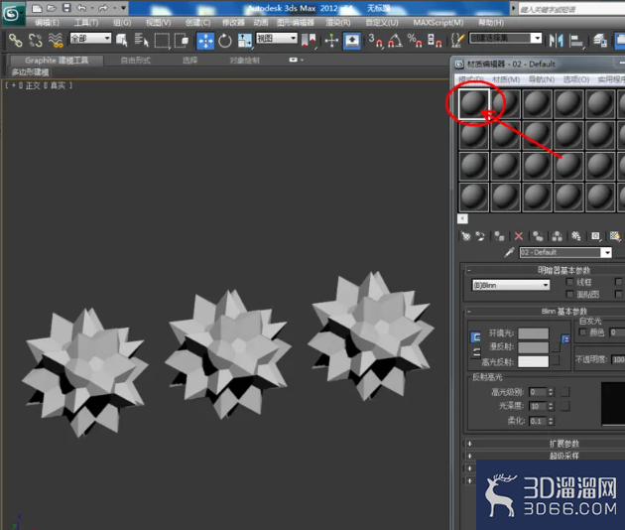This screenshot has width=625, height=530.
Task: Select the first material sample slot sphere
Action: coord(473,104)
